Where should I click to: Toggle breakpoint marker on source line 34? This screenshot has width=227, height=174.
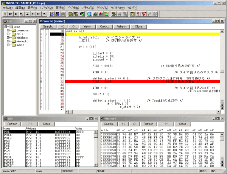coord(42,88)
